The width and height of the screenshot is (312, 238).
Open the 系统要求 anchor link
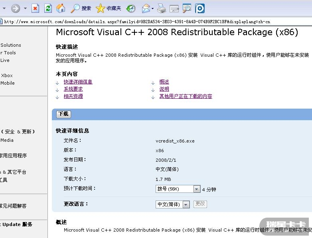[x=73, y=89]
